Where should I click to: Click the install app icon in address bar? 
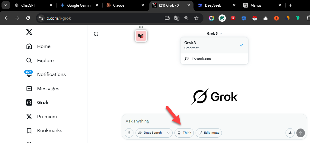(x=167, y=18)
